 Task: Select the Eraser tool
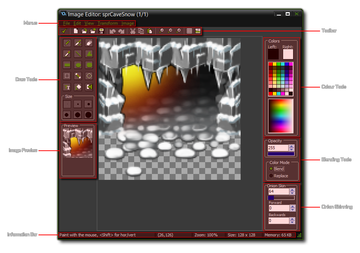point(89,43)
